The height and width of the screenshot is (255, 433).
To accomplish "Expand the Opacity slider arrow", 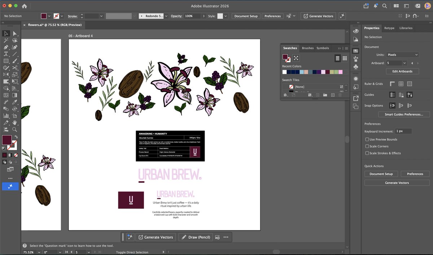I will point(204,16).
